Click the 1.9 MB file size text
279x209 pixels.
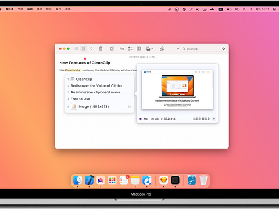click(x=155, y=119)
